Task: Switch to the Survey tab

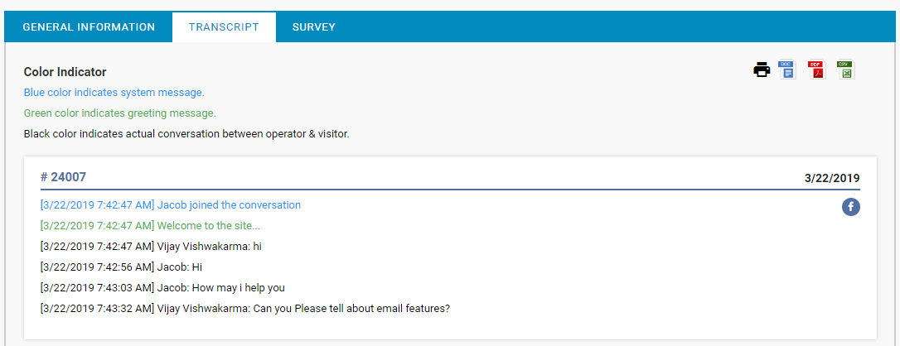Action: (x=313, y=27)
